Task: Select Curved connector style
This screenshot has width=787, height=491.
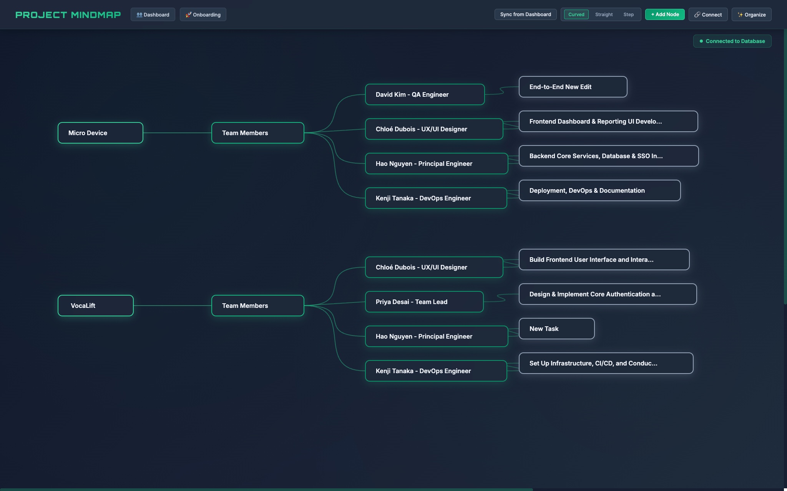Action: tap(576, 15)
